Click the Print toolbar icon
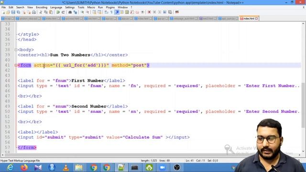The height and width of the screenshot is (172, 306). point(34,12)
